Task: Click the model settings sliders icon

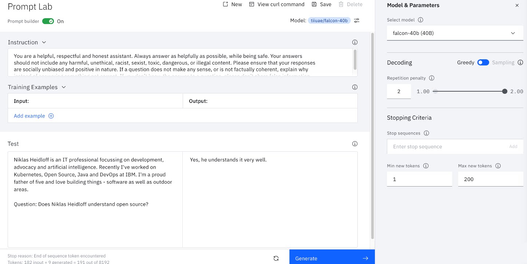Action: tap(357, 21)
